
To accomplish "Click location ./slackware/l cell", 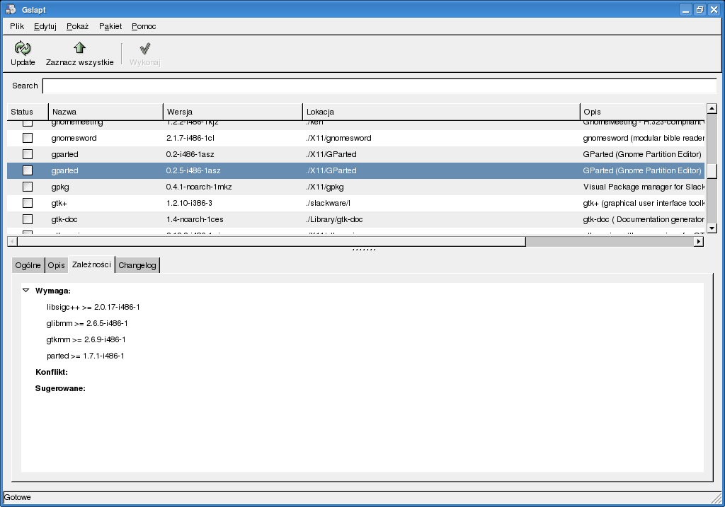I will coord(328,203).
